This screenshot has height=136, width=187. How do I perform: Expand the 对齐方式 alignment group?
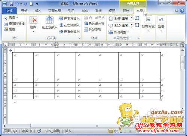[148, 24]
